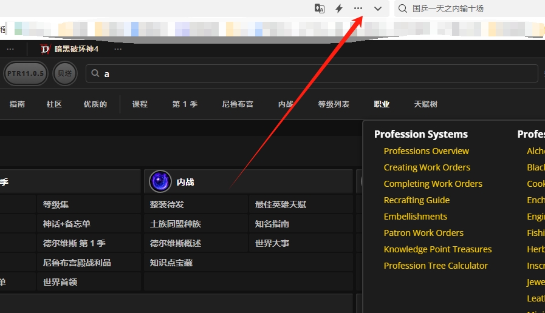Expand the address bar chevron dropdown

378,8
